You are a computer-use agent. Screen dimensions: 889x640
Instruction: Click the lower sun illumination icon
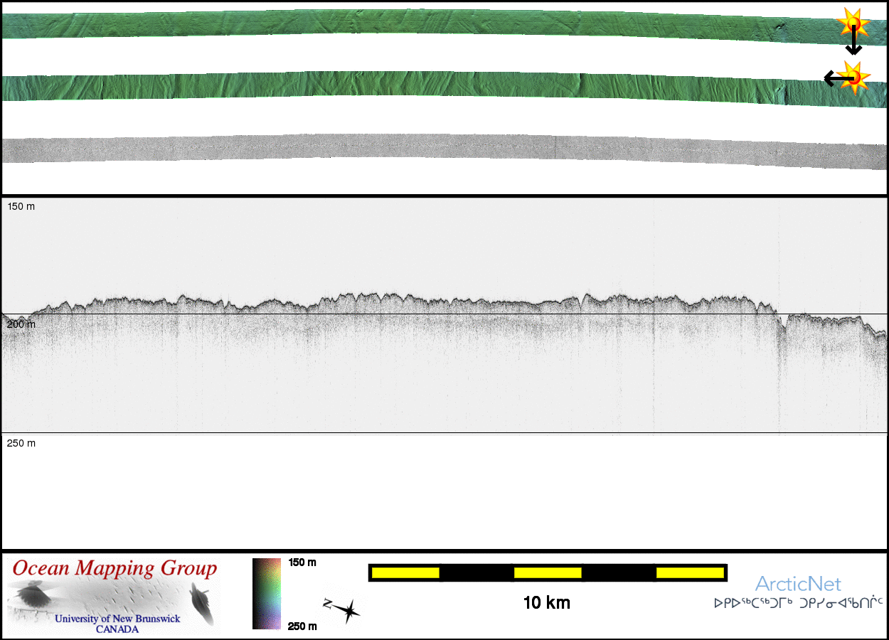[854, 76]
